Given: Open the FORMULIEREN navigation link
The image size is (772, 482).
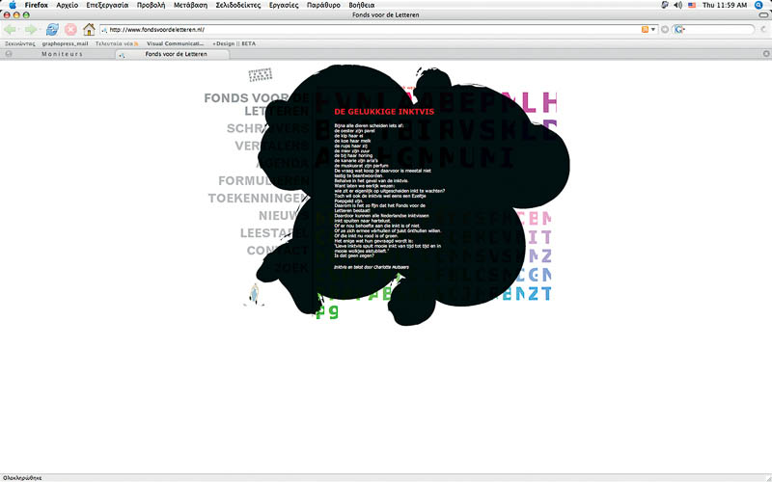Looking at the screenshot, I should coord(263,181).
